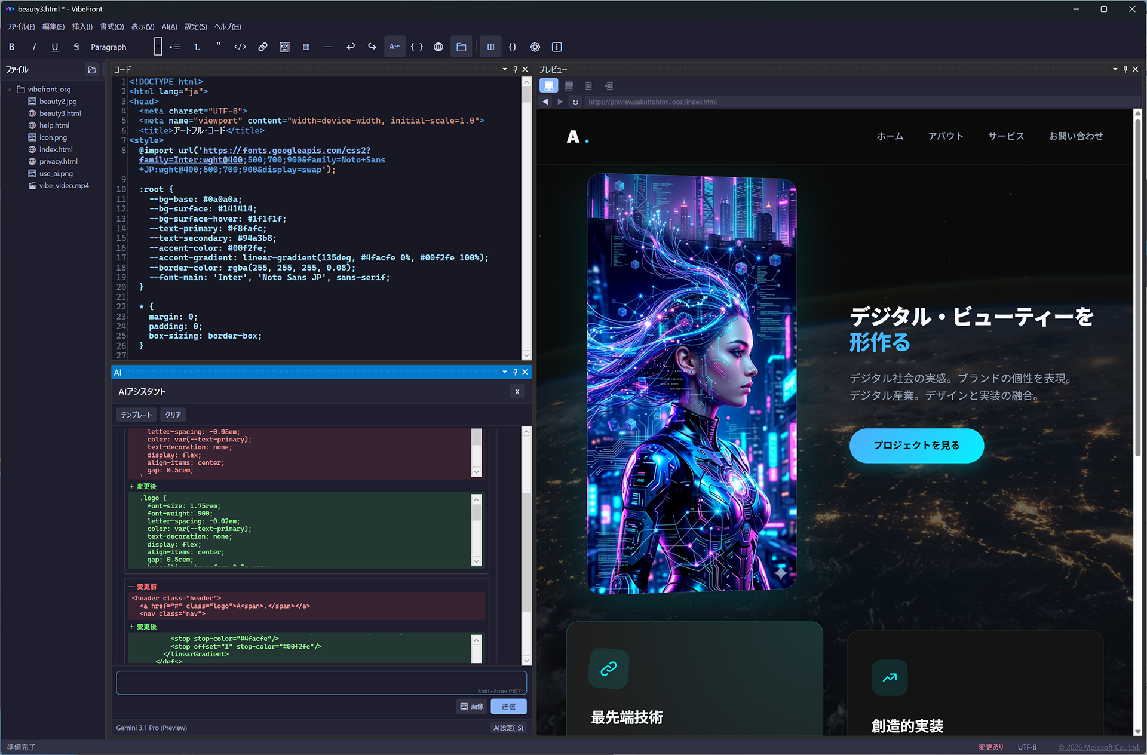
Task: Undo the last edit
Action: [351, 47]
